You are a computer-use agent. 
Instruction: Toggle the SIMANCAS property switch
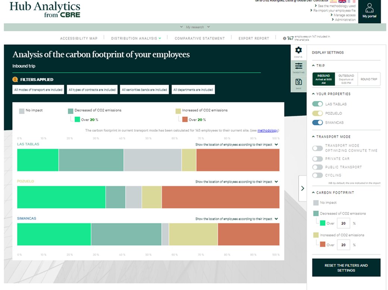tap(317, 122)
